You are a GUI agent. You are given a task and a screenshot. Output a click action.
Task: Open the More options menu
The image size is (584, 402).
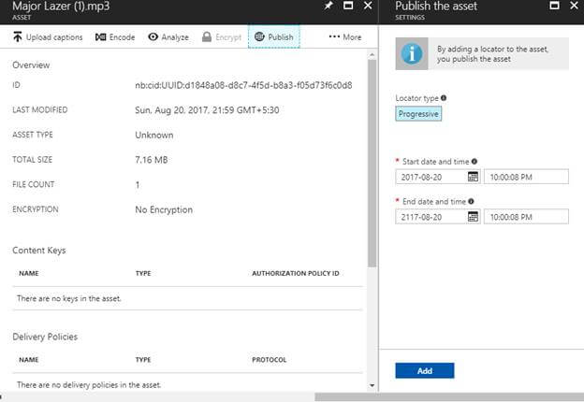point(345,36)
